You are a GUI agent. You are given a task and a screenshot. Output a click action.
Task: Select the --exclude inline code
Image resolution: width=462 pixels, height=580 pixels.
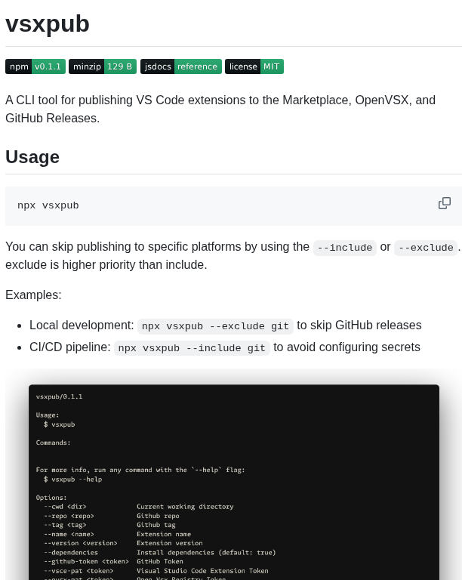[x=426, y=248]
